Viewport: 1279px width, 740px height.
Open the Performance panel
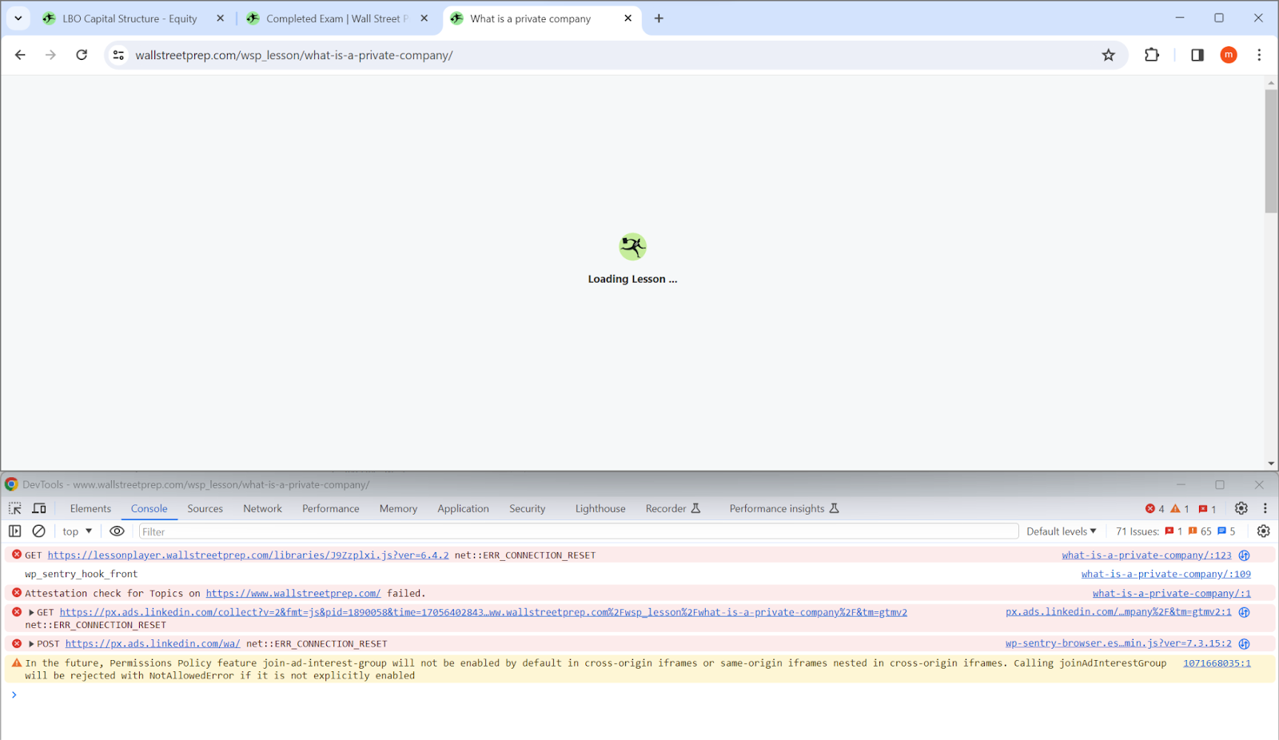pos(331,508)
